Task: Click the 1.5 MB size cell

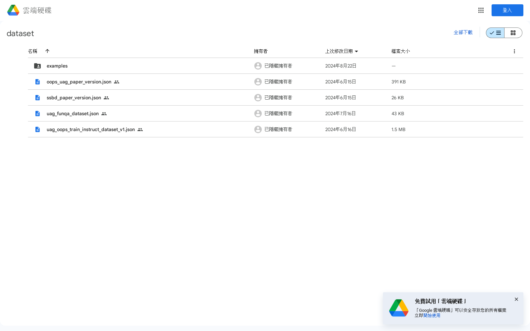Action: pyautogui.click(x=398, y=129)
